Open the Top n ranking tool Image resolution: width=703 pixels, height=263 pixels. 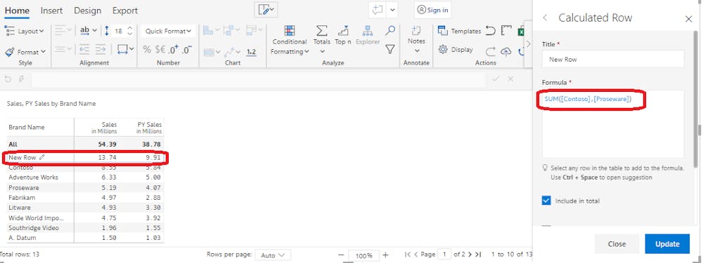[x=343, y=36]
